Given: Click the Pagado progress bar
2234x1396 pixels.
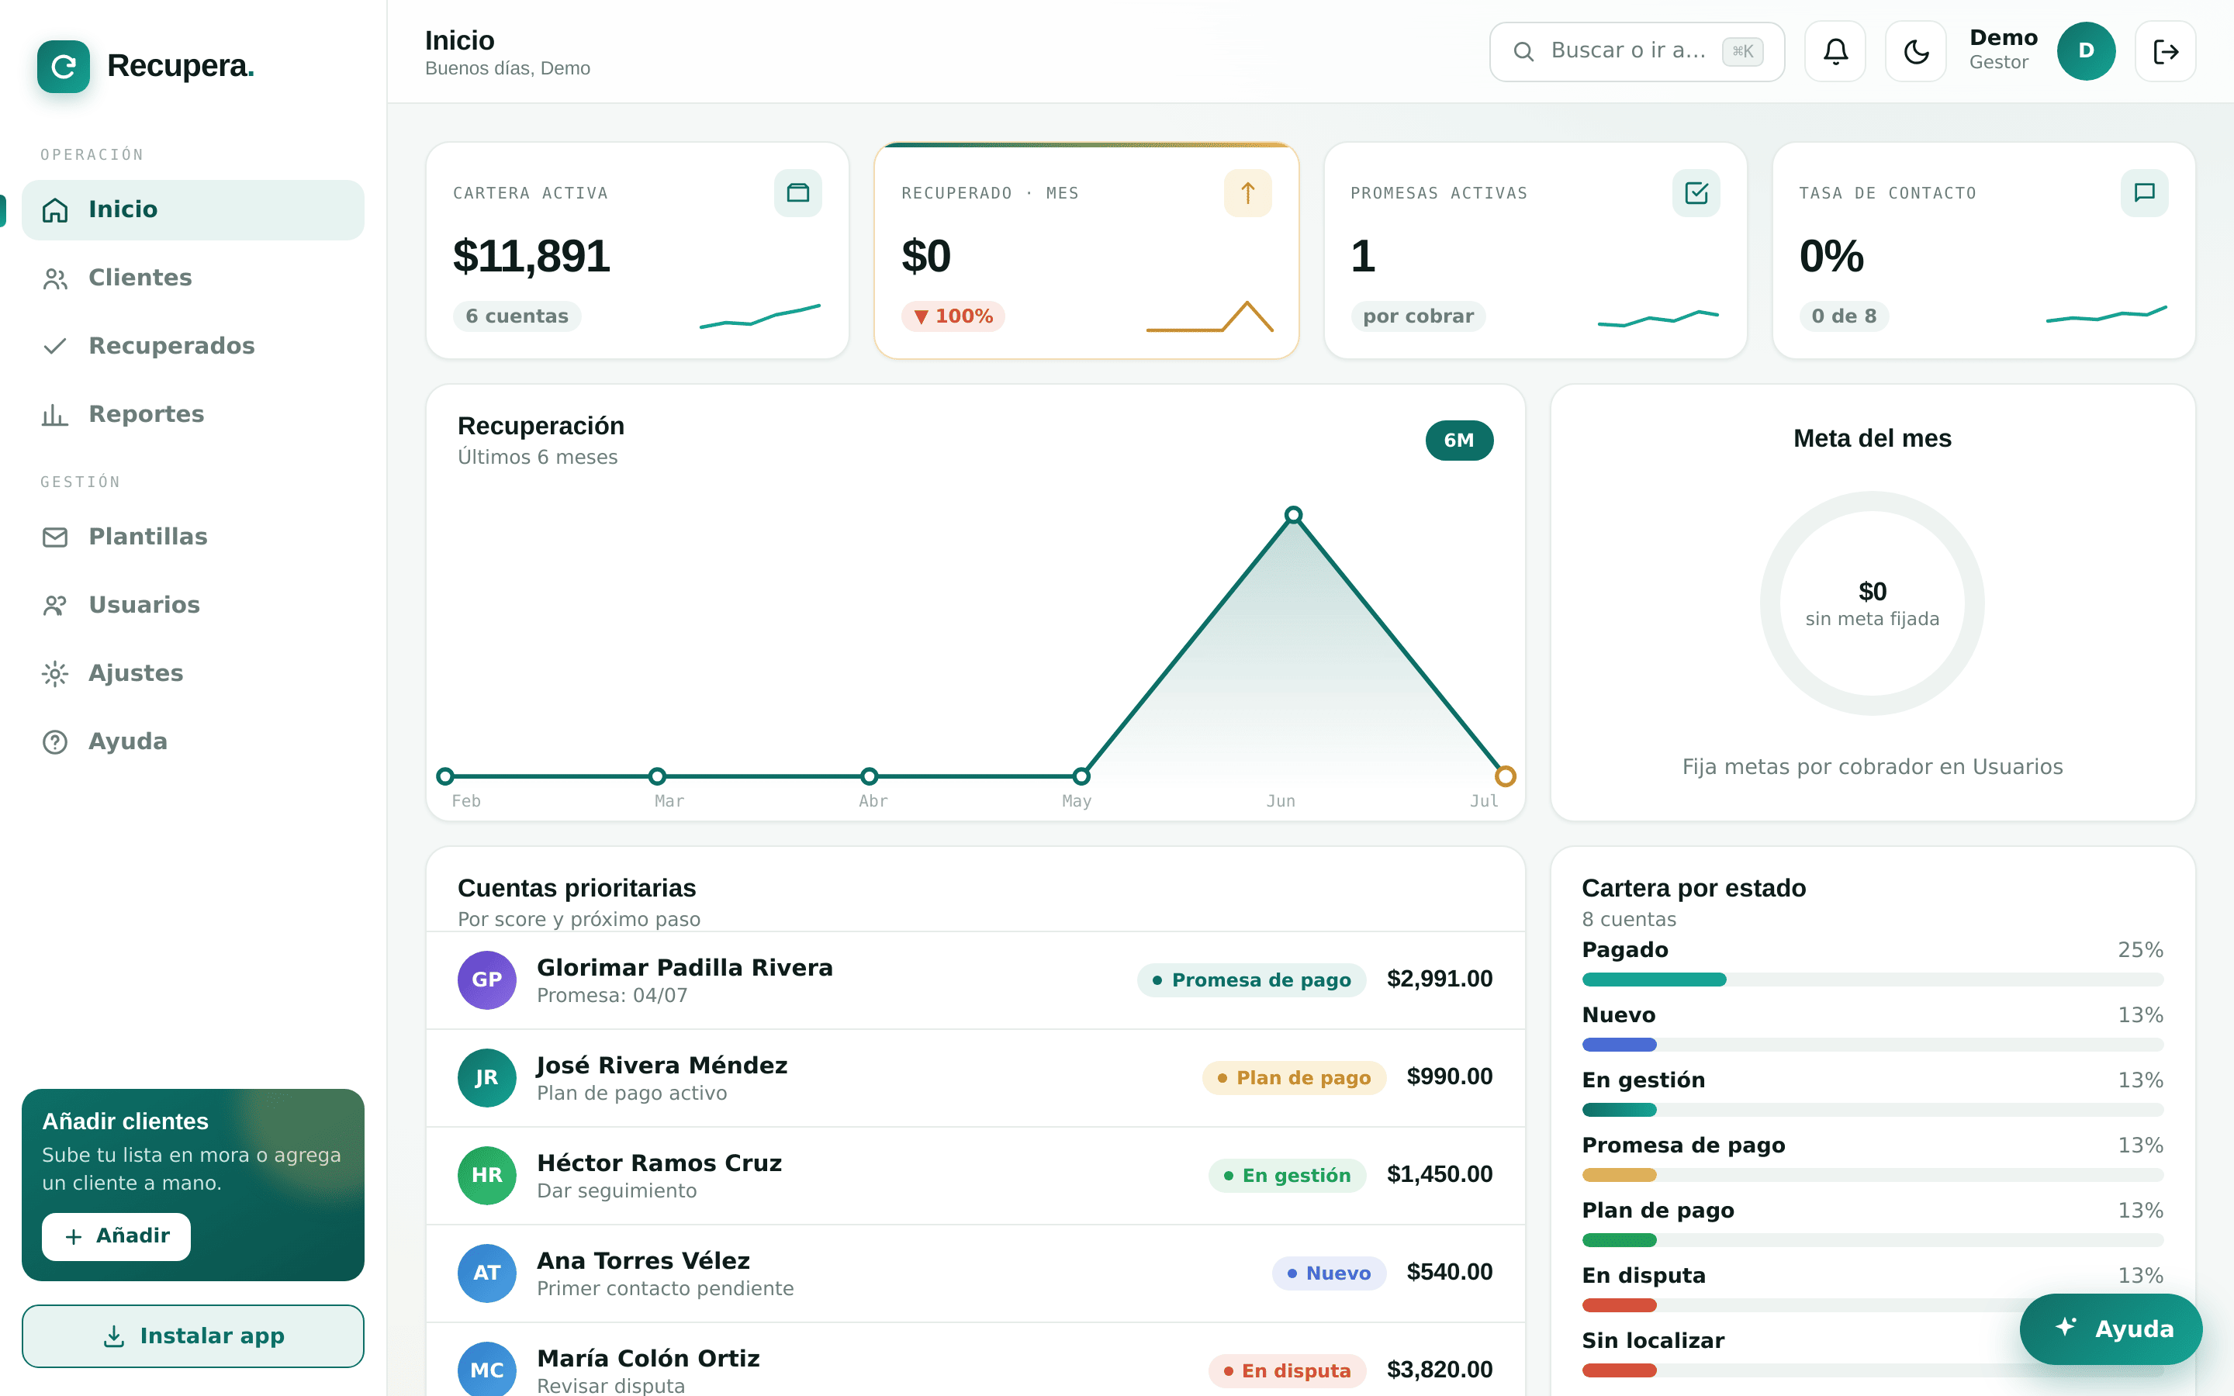Looking at the screenshot, I should (x=1872, y=980).
